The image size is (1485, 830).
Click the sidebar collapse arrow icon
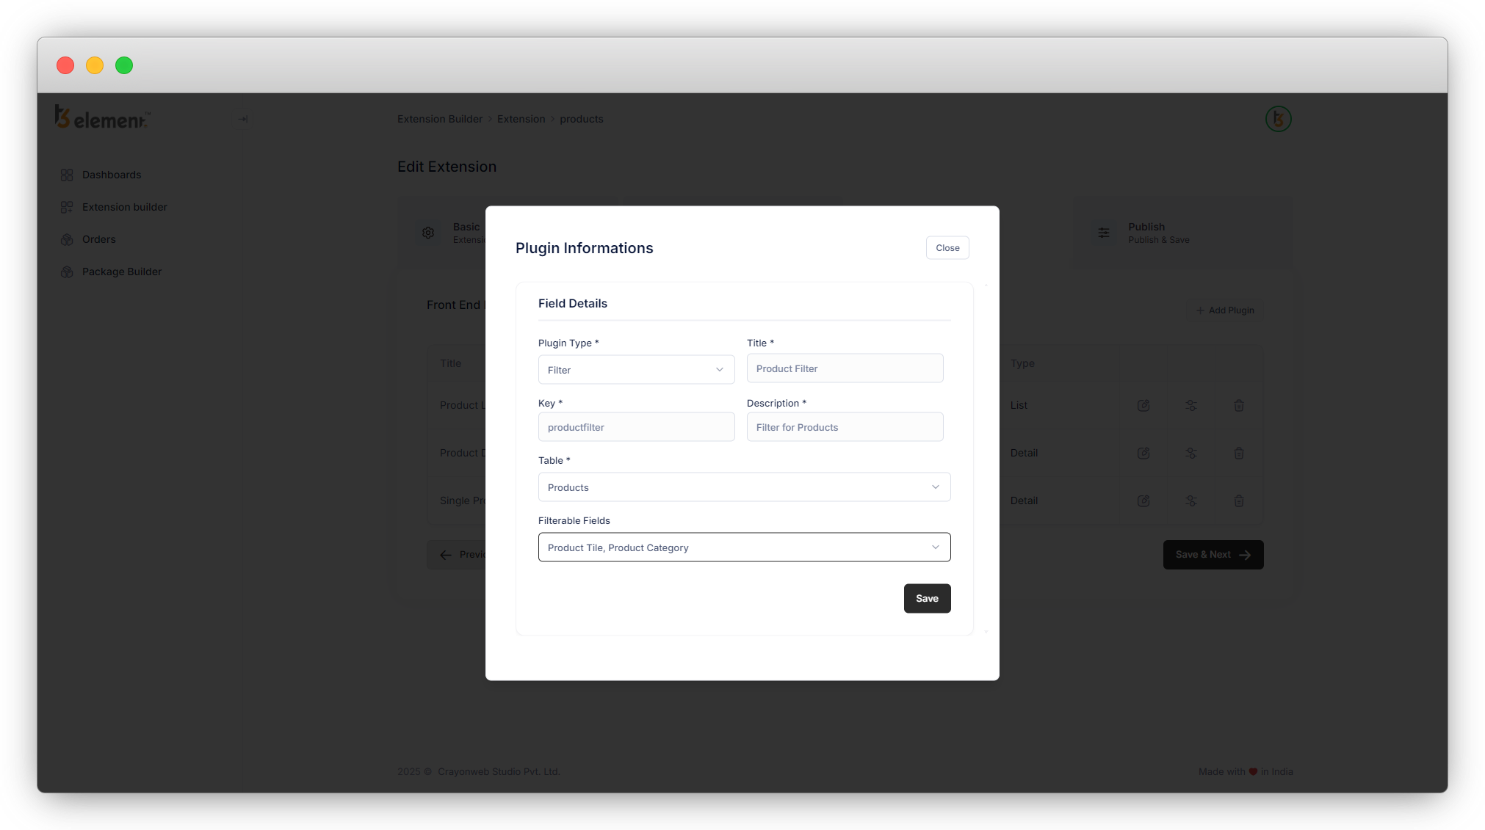click(242, 119)
